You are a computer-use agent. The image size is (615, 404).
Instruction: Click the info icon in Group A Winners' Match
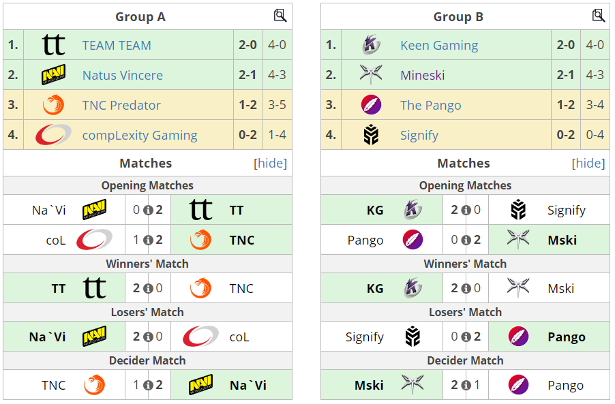click(x=148, y=289)
